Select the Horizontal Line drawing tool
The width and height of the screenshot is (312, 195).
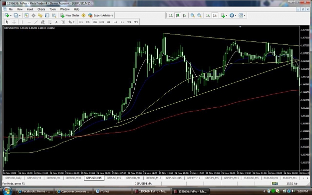pos(29,22)
